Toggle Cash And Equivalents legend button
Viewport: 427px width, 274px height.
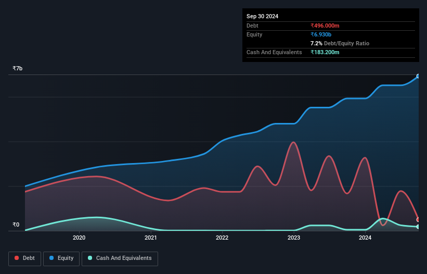pos(120,258)
